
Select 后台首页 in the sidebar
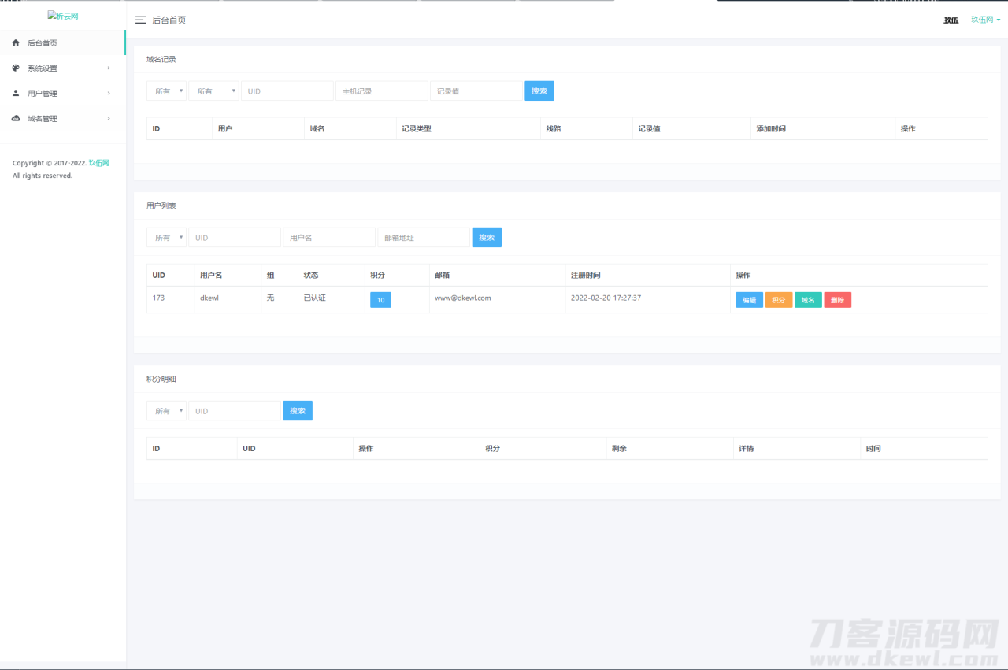tap(43, 43)
